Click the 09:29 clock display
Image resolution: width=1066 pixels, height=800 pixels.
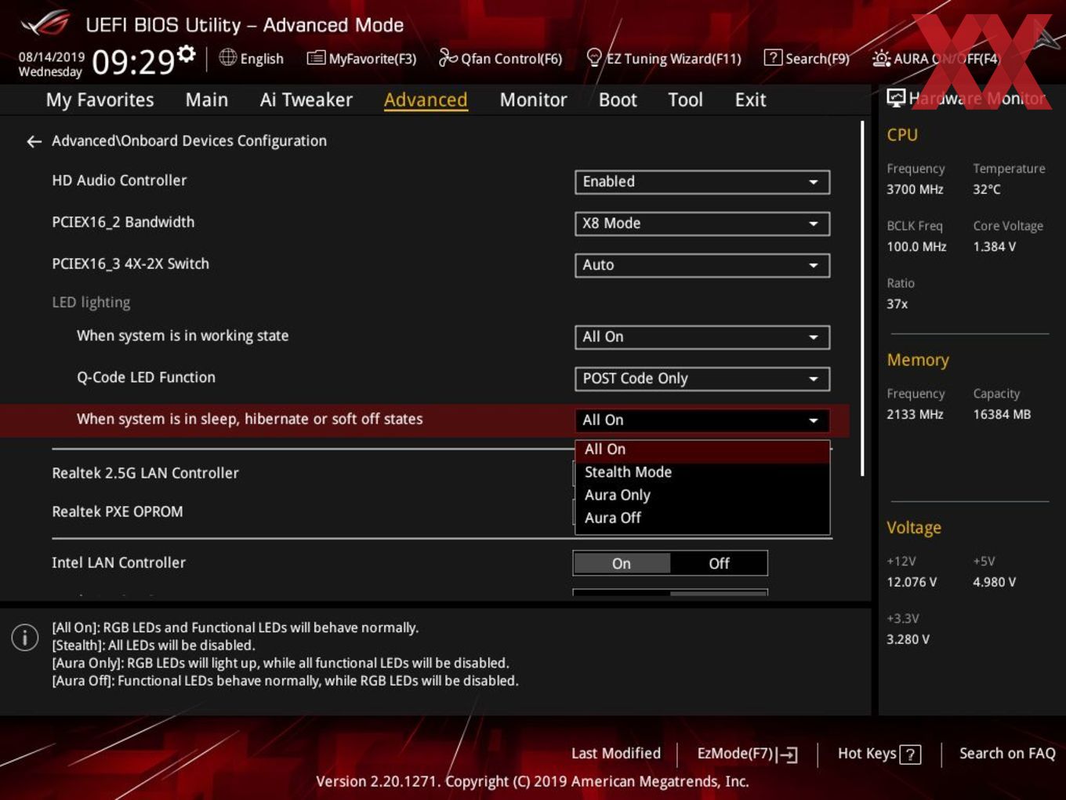pos(133,61)
